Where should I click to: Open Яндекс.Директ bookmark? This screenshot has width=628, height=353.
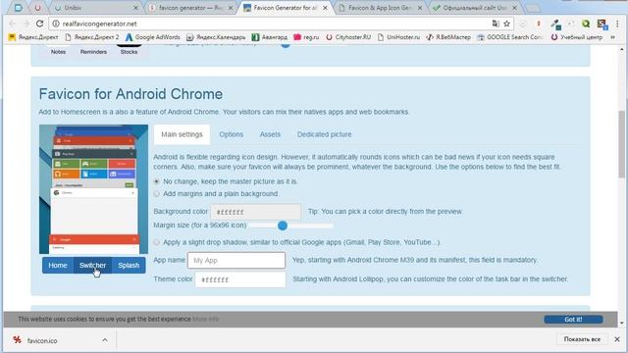coord(33,37)
